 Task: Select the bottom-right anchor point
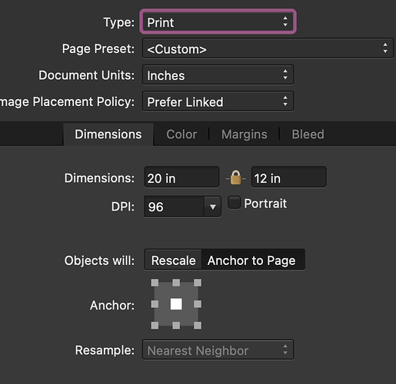pyautogui.click(x=198, y=326)
